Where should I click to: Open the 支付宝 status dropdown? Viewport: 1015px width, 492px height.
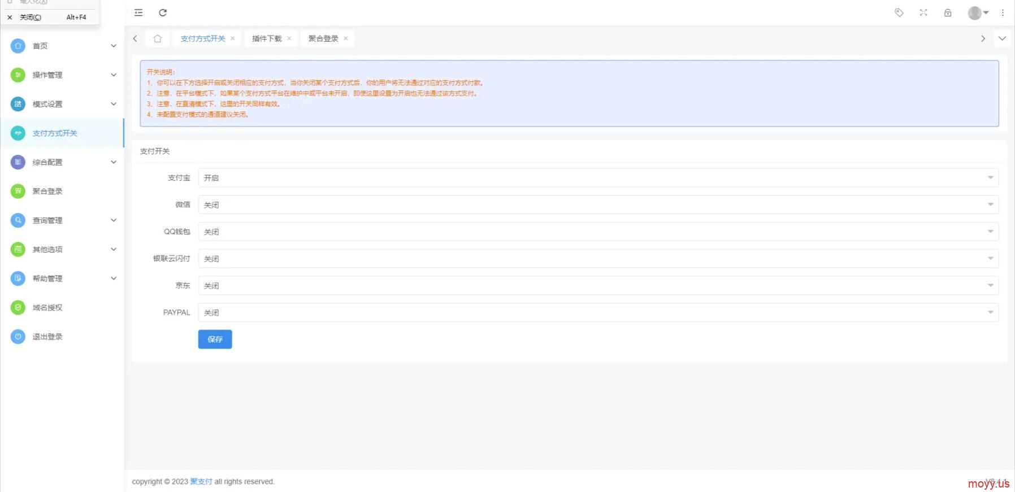coord(598,177)
